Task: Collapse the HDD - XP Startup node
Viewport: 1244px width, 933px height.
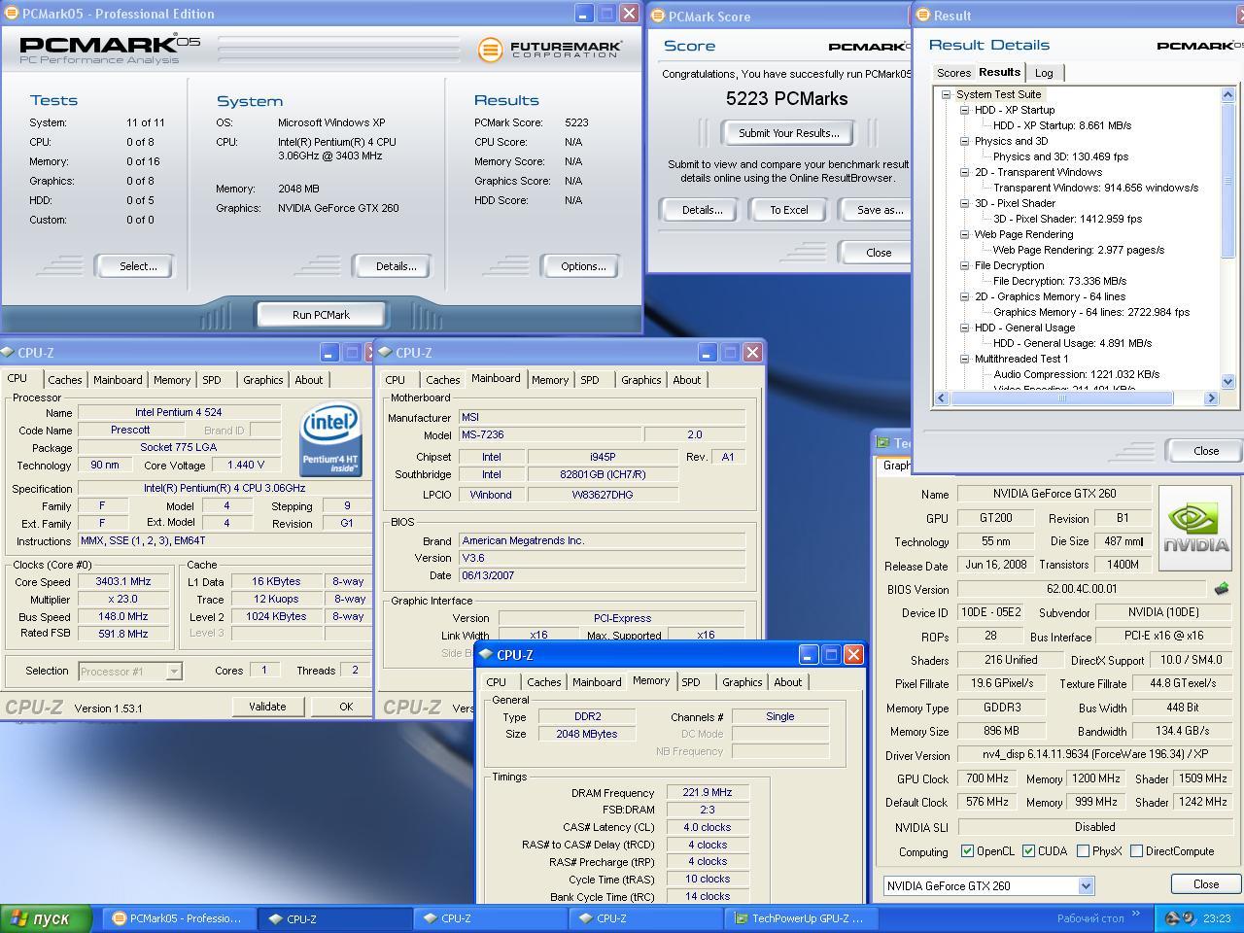Action: (x=964, y=110)
